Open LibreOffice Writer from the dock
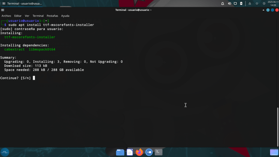The height and width of the screenshot is (157, 279). pos(130,152)
